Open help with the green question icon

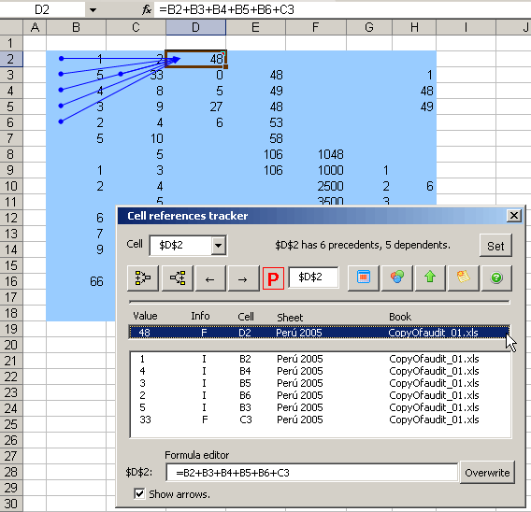coord(496,277)
